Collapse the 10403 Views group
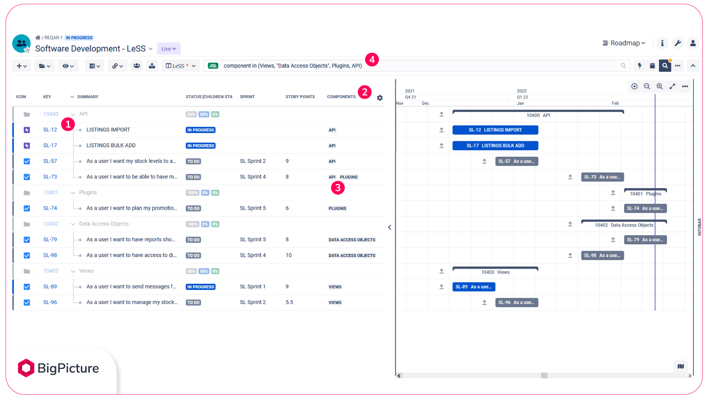708x398 pixels. tap(73, 271)
